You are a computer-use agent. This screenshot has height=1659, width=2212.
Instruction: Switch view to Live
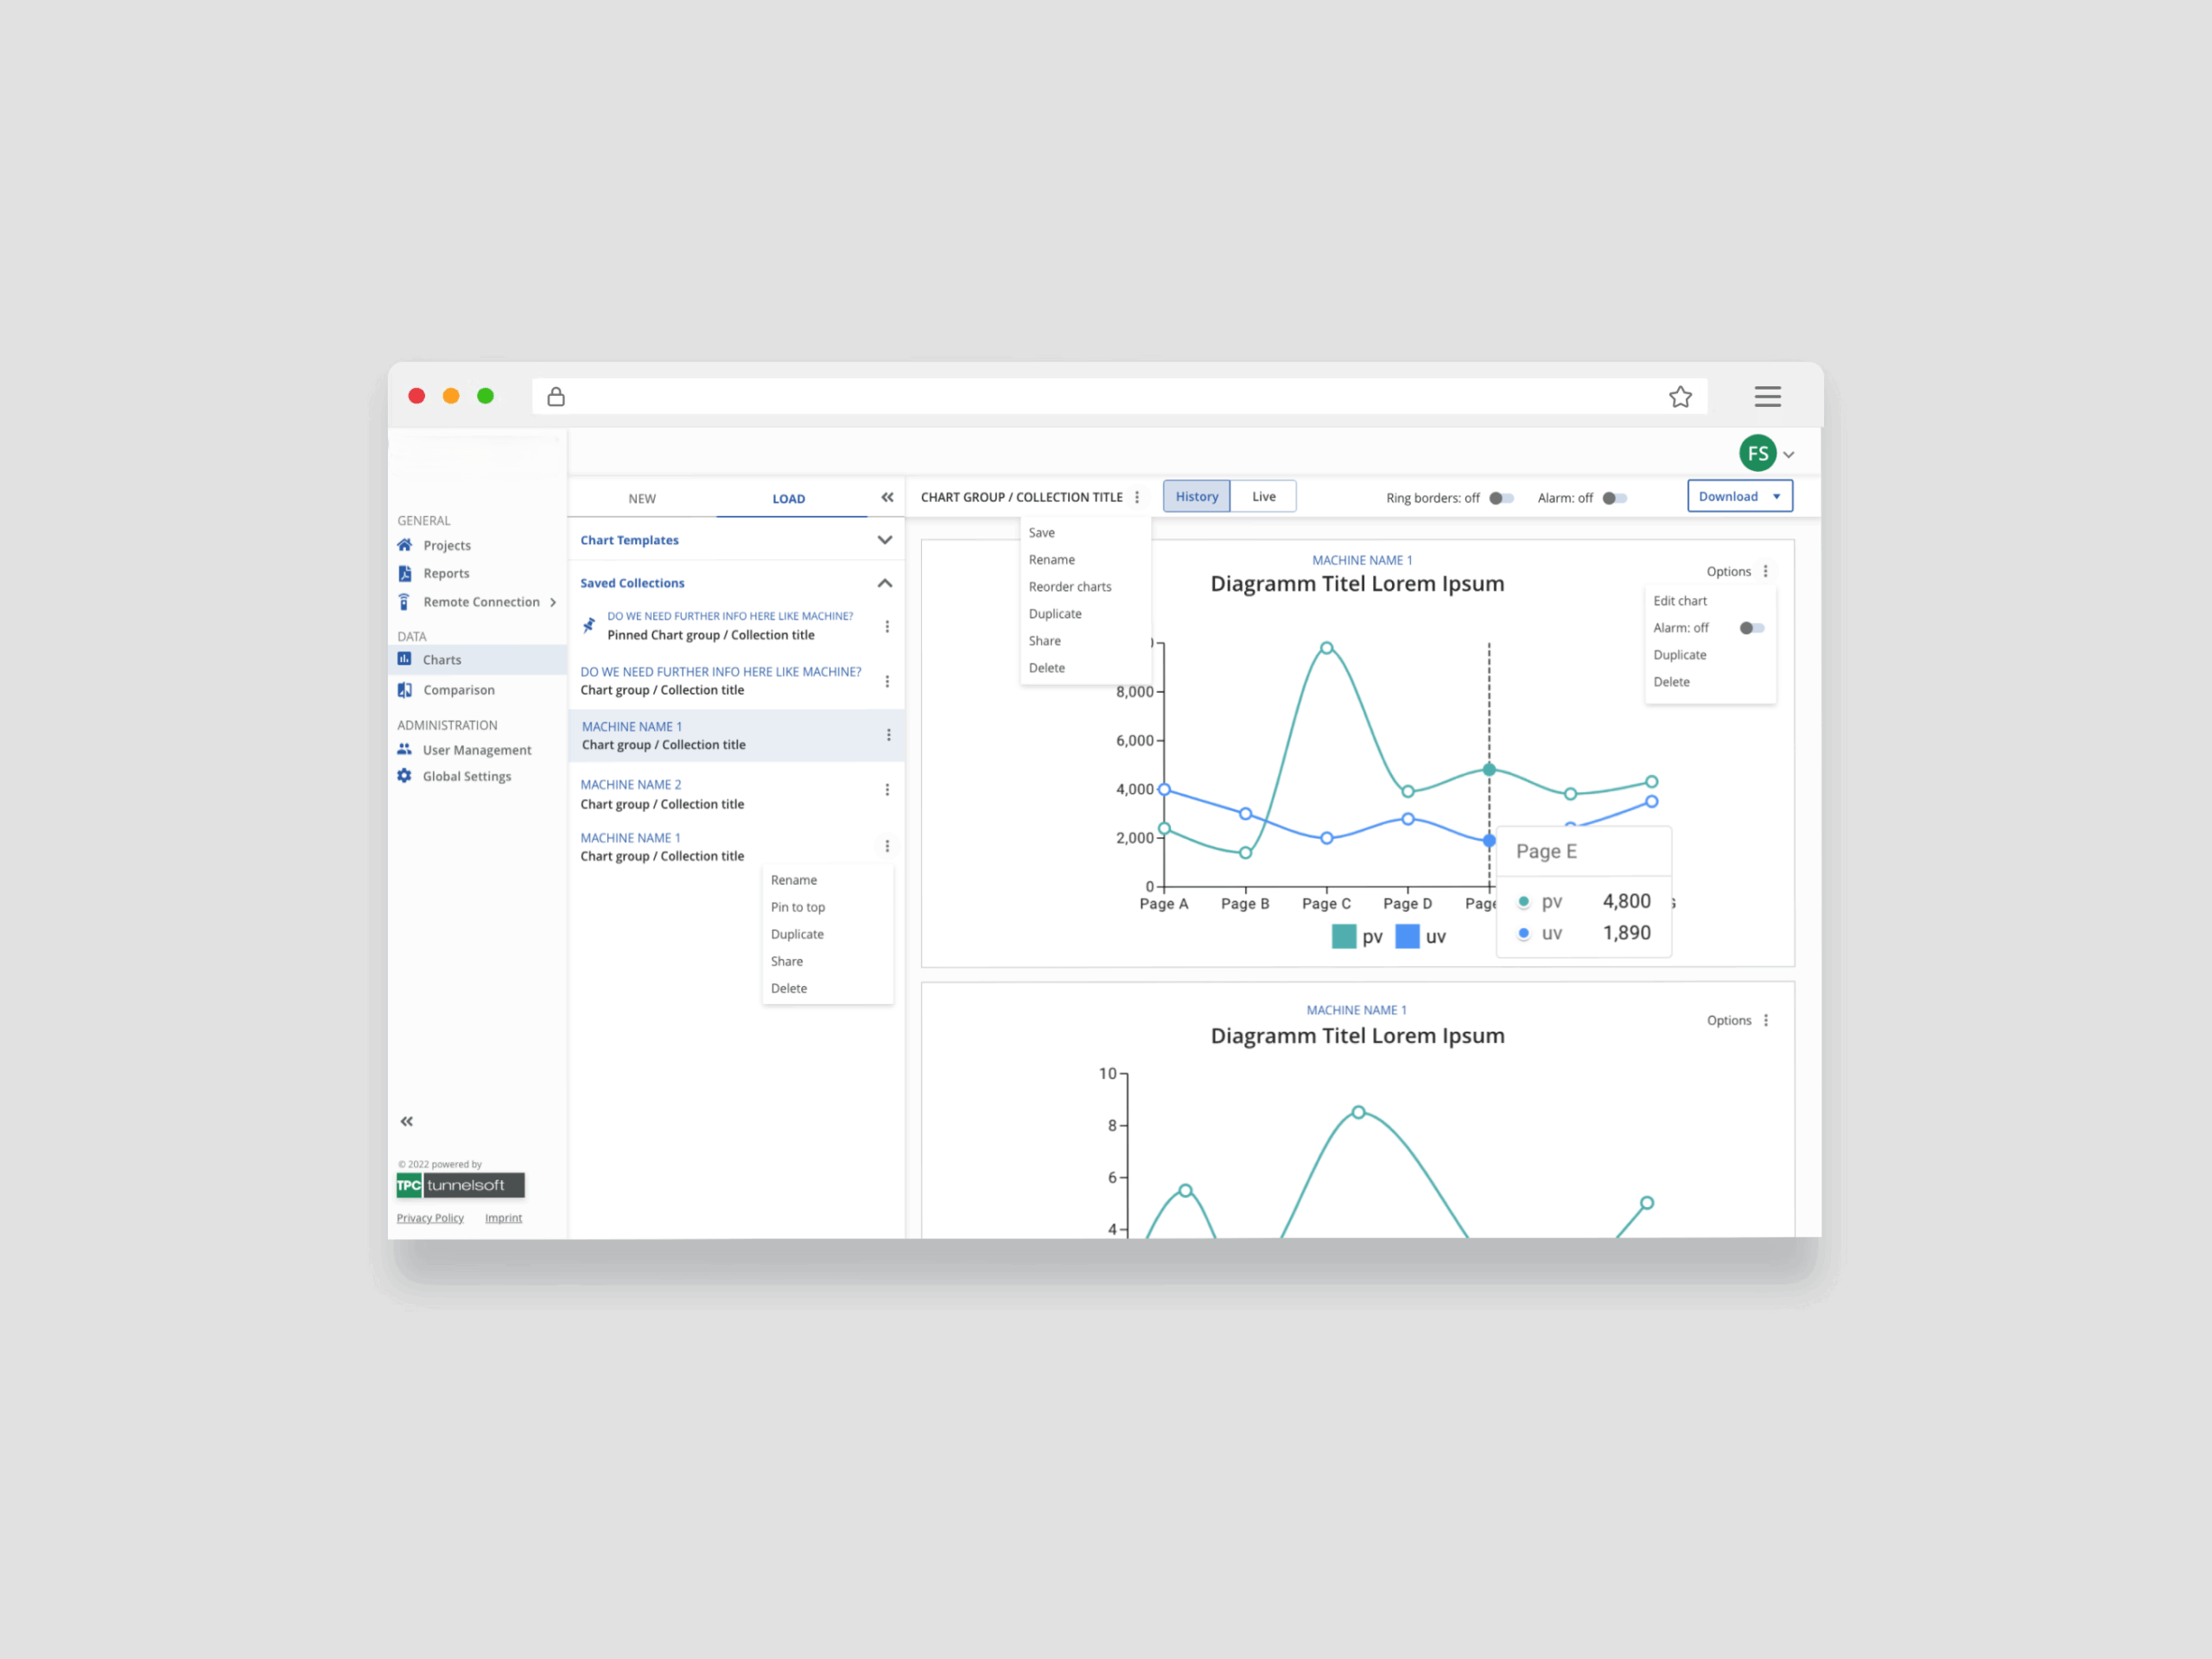[x=1263, y=496]
